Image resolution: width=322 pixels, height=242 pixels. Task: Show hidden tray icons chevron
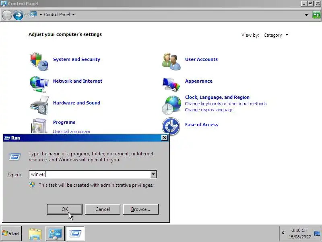(x=283, y=233)
